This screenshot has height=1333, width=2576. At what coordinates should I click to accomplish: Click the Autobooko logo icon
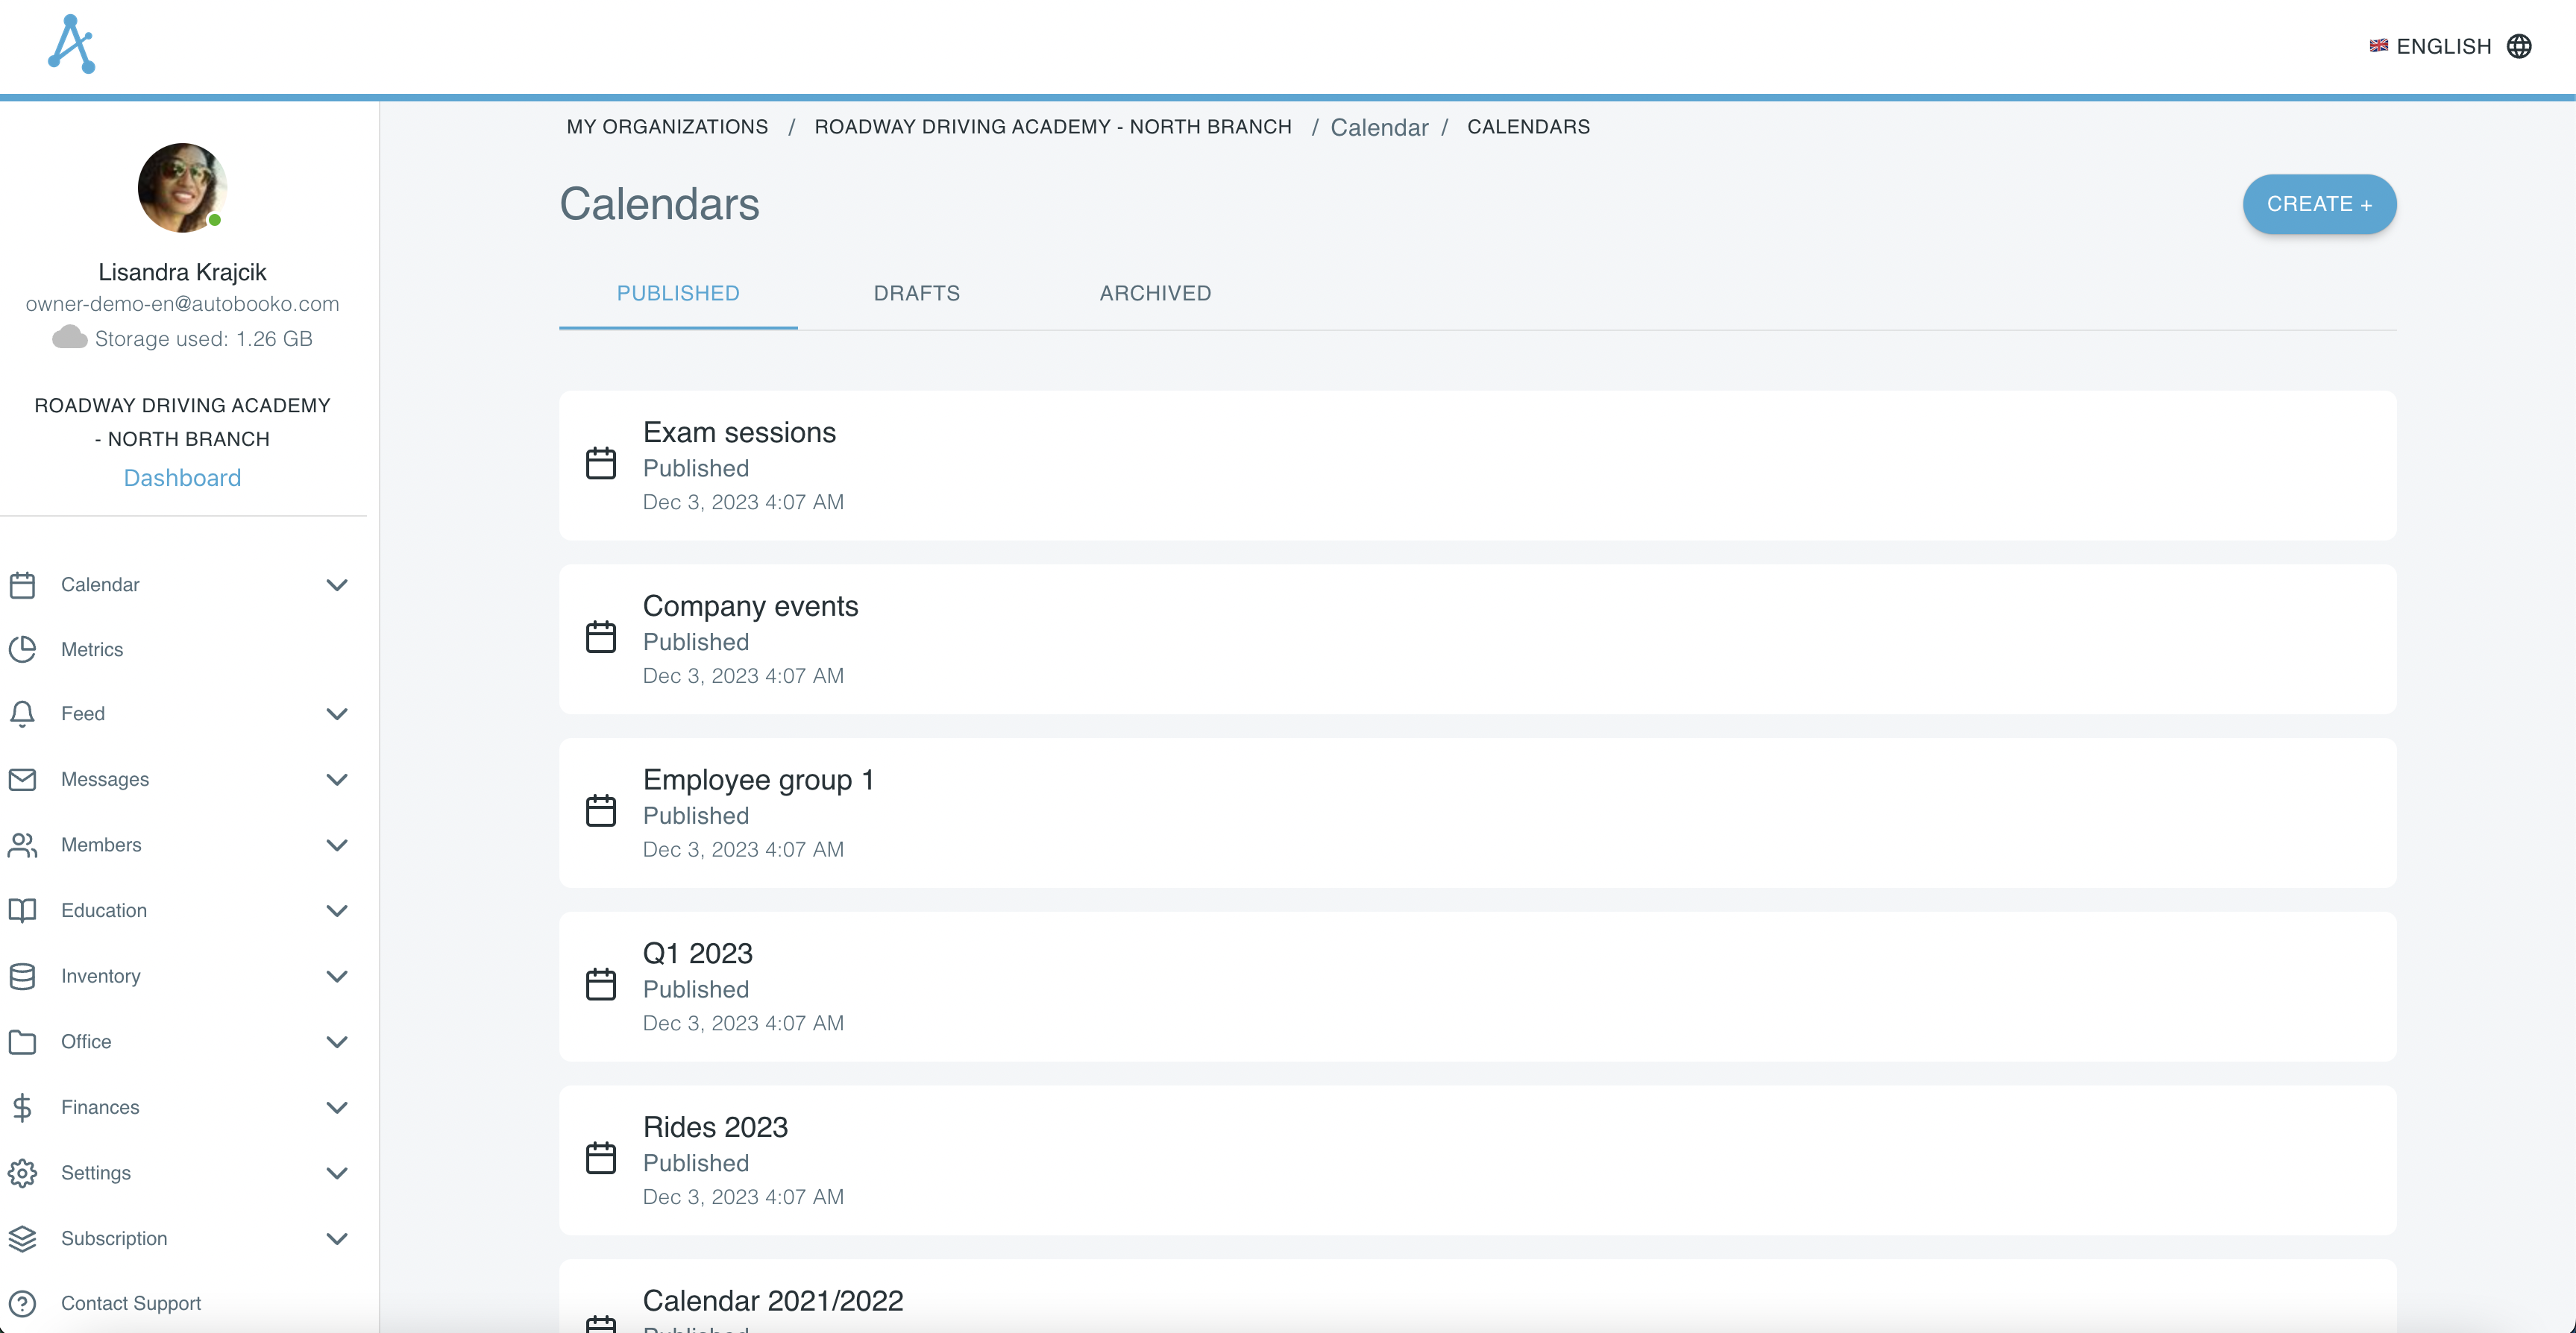coord(71,44)
